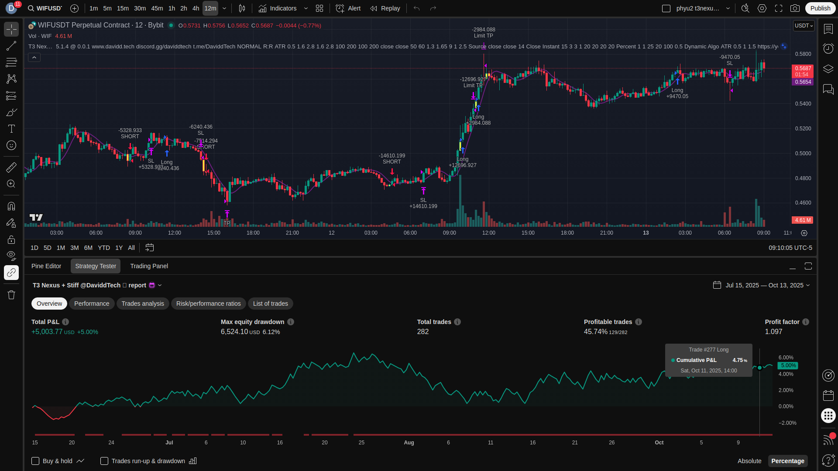Choose the text annotation tool

coord(11,129)
